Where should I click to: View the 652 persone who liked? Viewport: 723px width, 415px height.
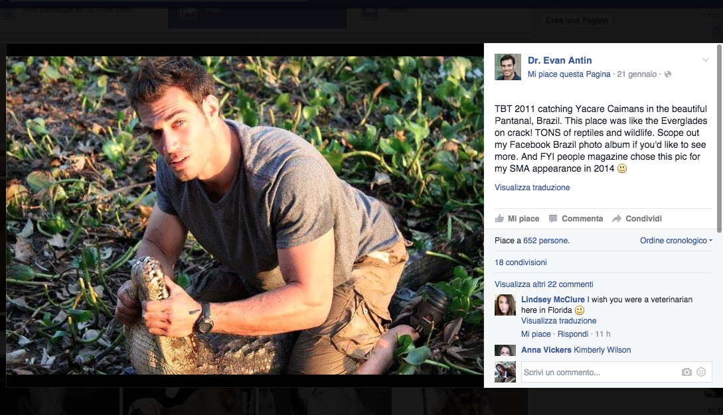(x=546, y=241)
